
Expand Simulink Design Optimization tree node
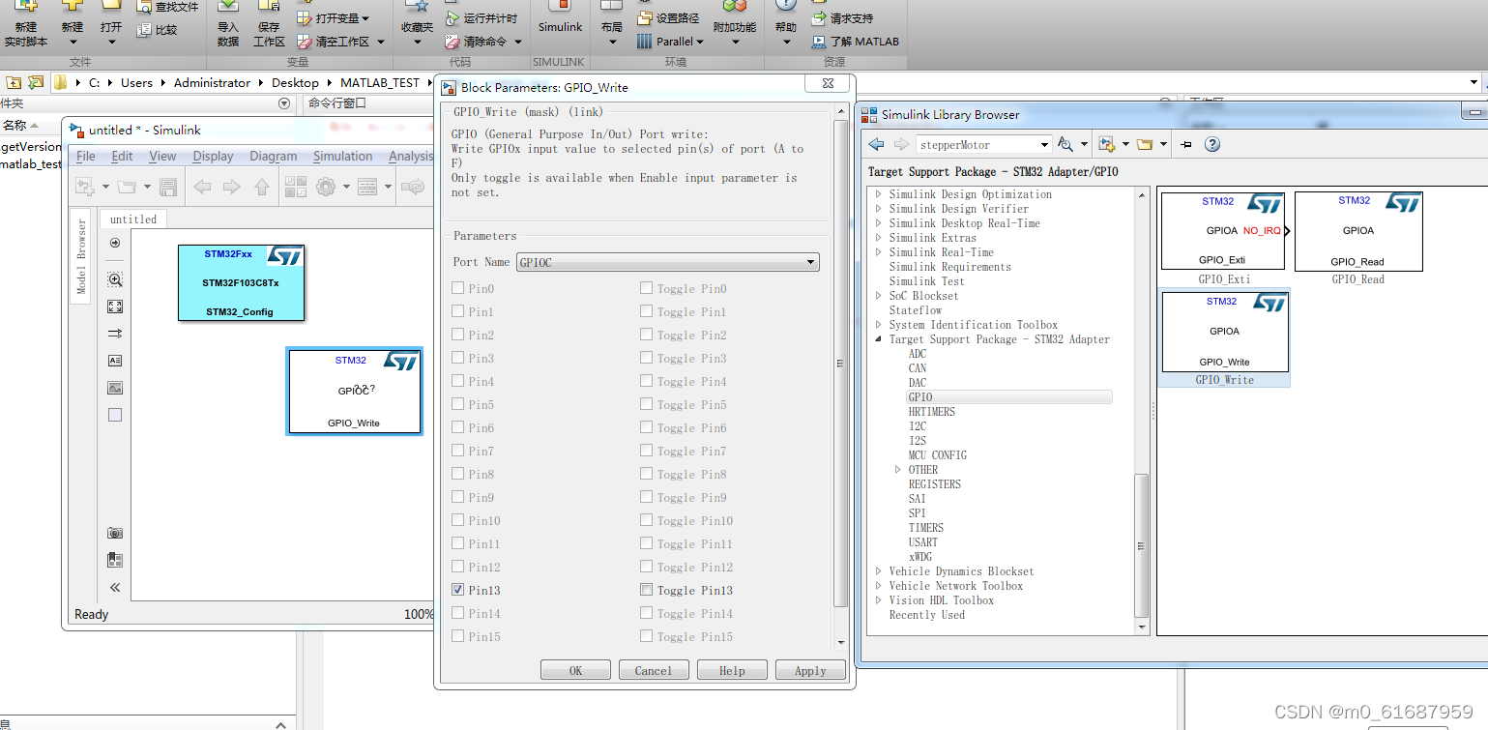point(879,194)
